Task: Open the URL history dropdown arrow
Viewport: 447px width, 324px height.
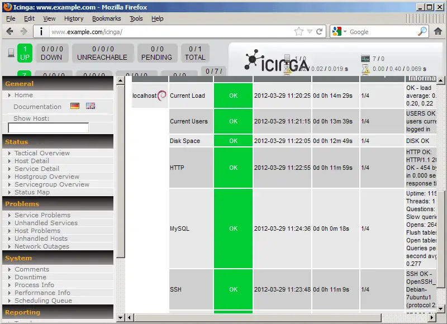Action: [310, 31]
